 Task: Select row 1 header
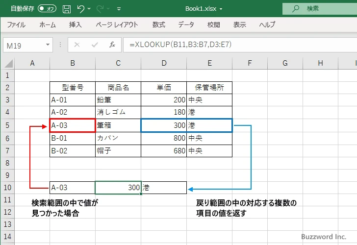coord(7,75)
